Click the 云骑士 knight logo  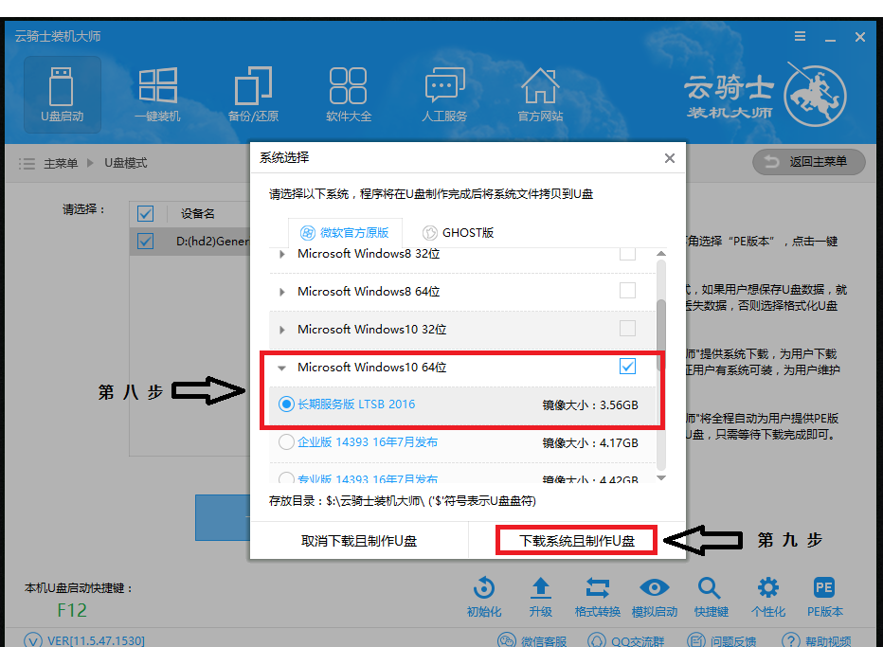click(x=816, y=95)
